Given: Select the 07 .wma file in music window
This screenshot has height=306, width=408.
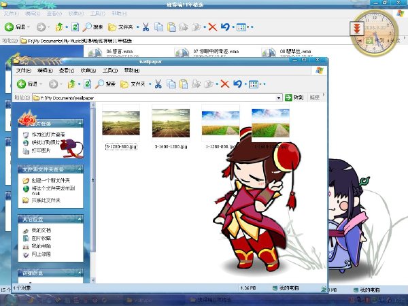Looking at the screenshot, I should [207, 52].
